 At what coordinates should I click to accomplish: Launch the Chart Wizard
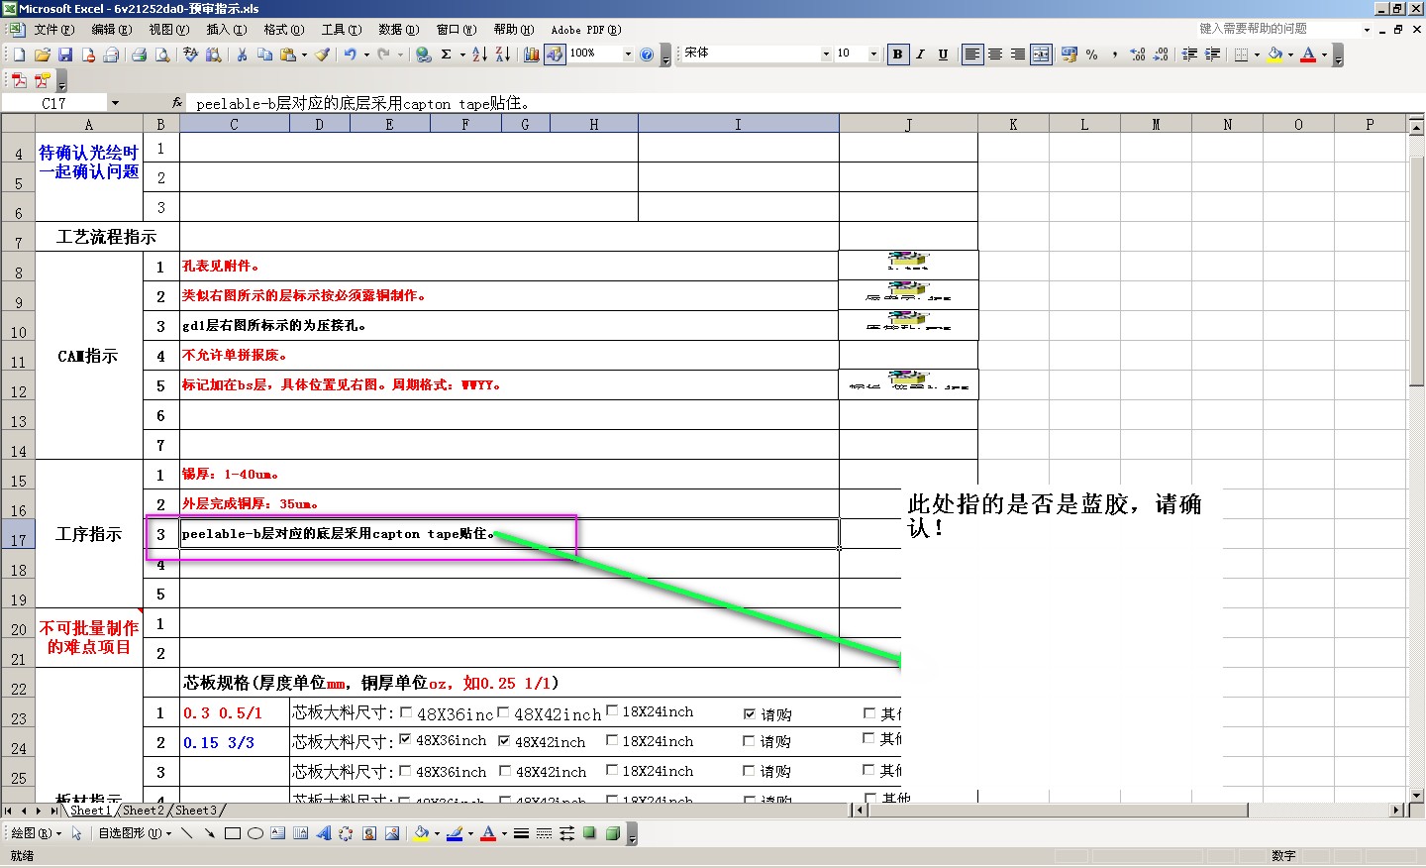[x=531, y=54]
